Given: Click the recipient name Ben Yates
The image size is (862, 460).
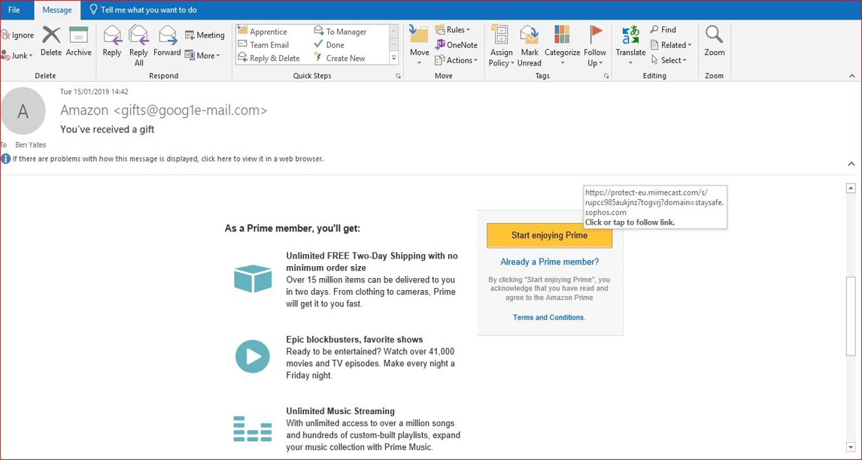Looking at the screenshot, I should (31, 145).
